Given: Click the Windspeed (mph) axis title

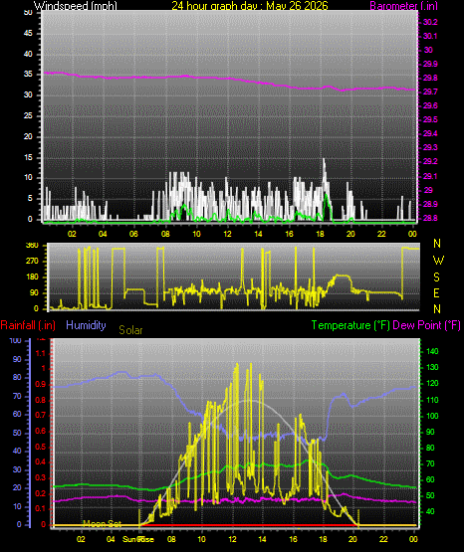Looking at the screenshot, I should coord(75,6).
